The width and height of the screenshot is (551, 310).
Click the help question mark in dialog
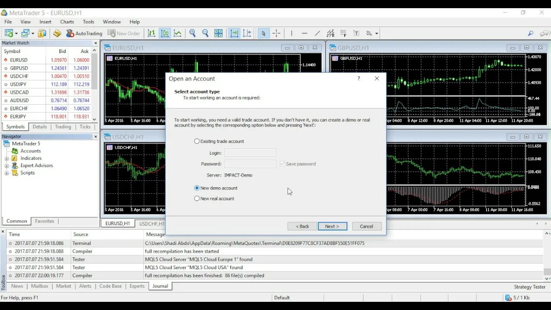[x=359, y=78]
